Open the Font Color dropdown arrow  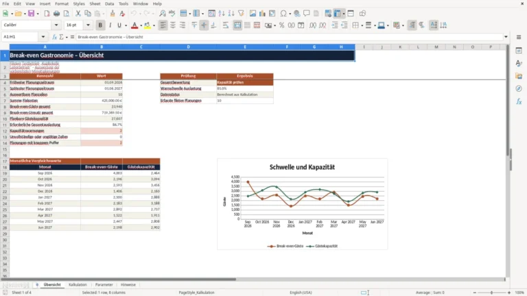[141, 25]
